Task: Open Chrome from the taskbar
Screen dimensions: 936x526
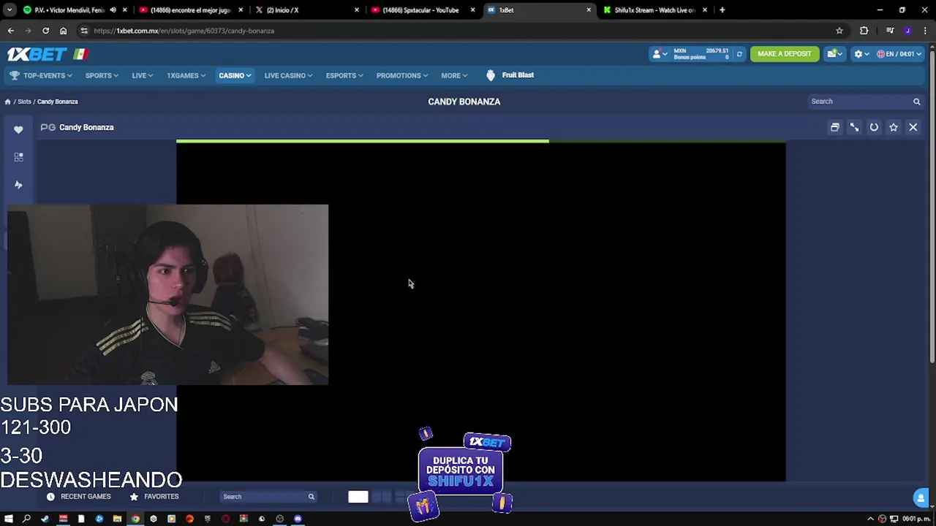Action: tap(135, 519)
